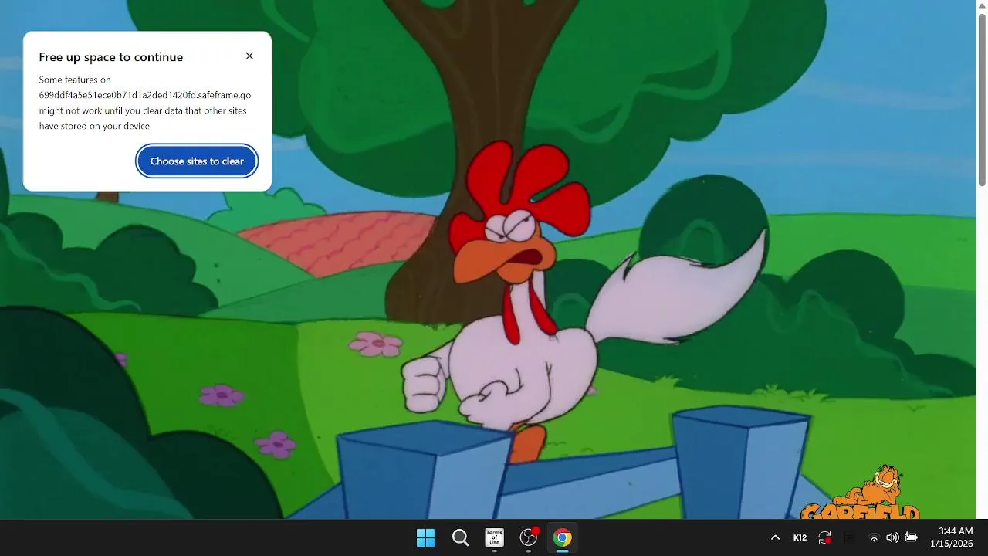
Task: Click the Choose sites to clear button
Action: tap(197, 161)
